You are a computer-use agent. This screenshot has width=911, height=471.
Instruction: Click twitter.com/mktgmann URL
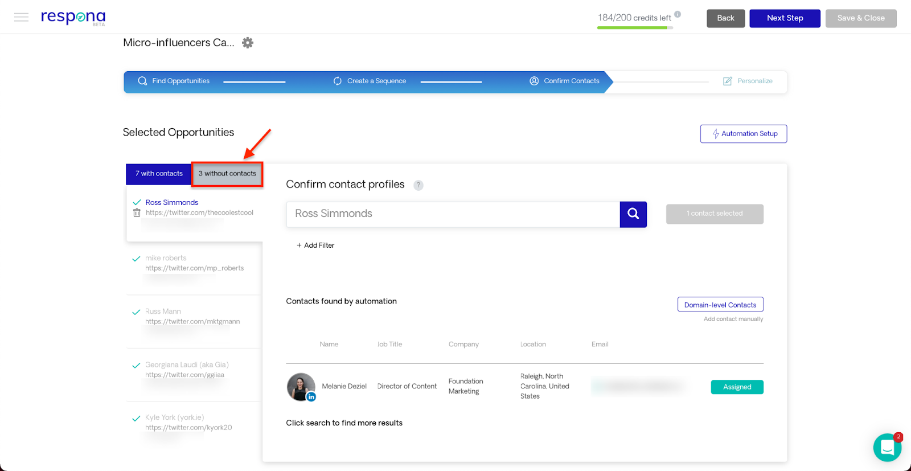pos(192,322)
